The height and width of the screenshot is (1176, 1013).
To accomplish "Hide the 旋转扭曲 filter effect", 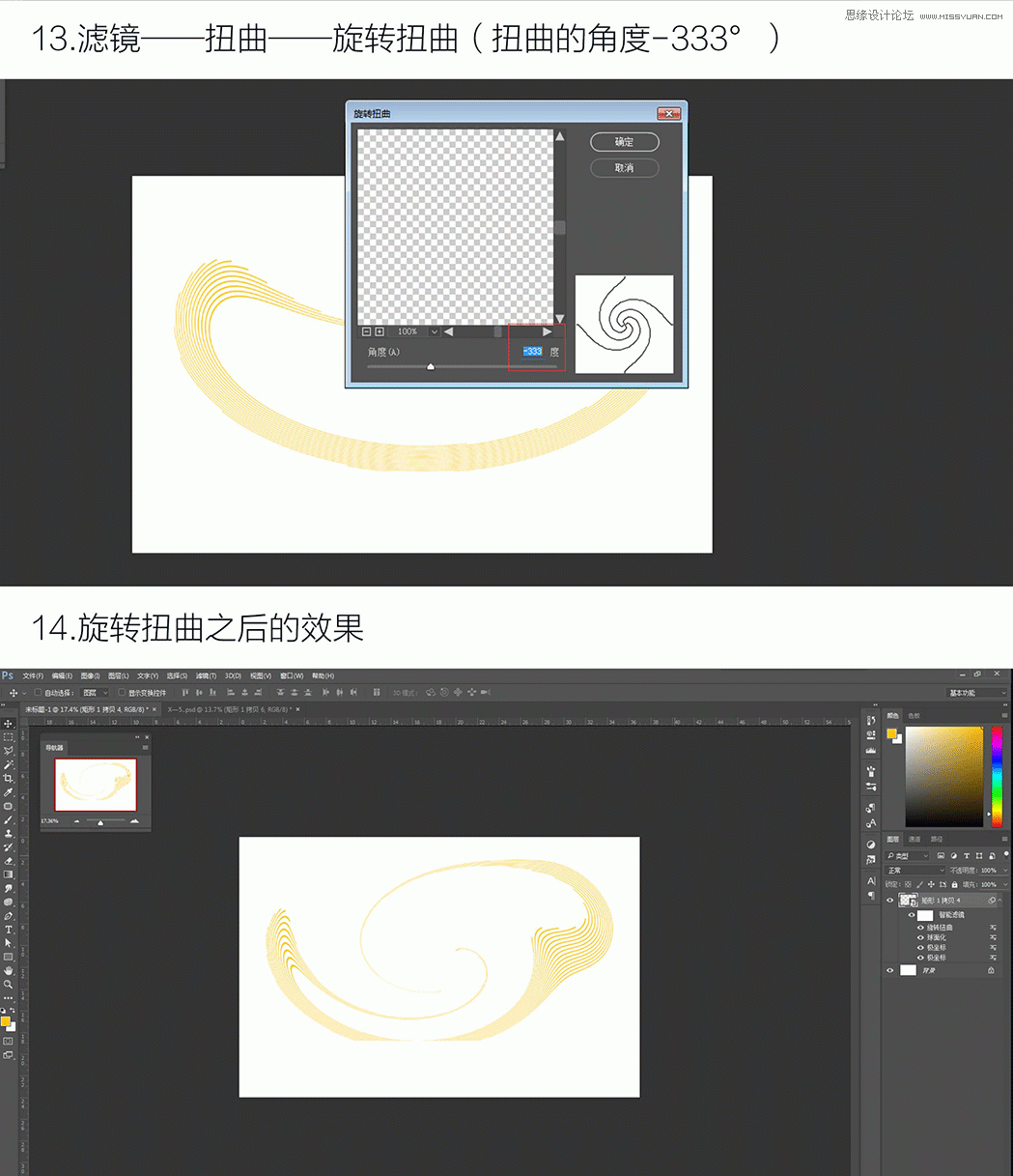I will coord(920,928).
